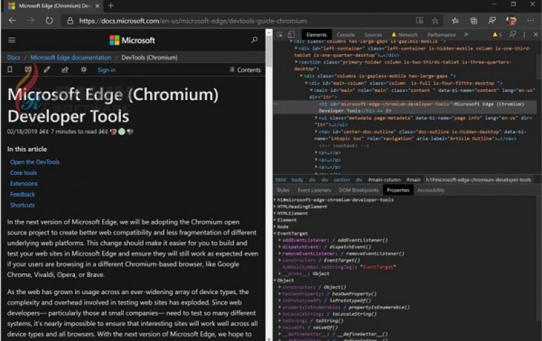Open Microsoft Edge documentation breadcrumb link

[x=71, y=58]
